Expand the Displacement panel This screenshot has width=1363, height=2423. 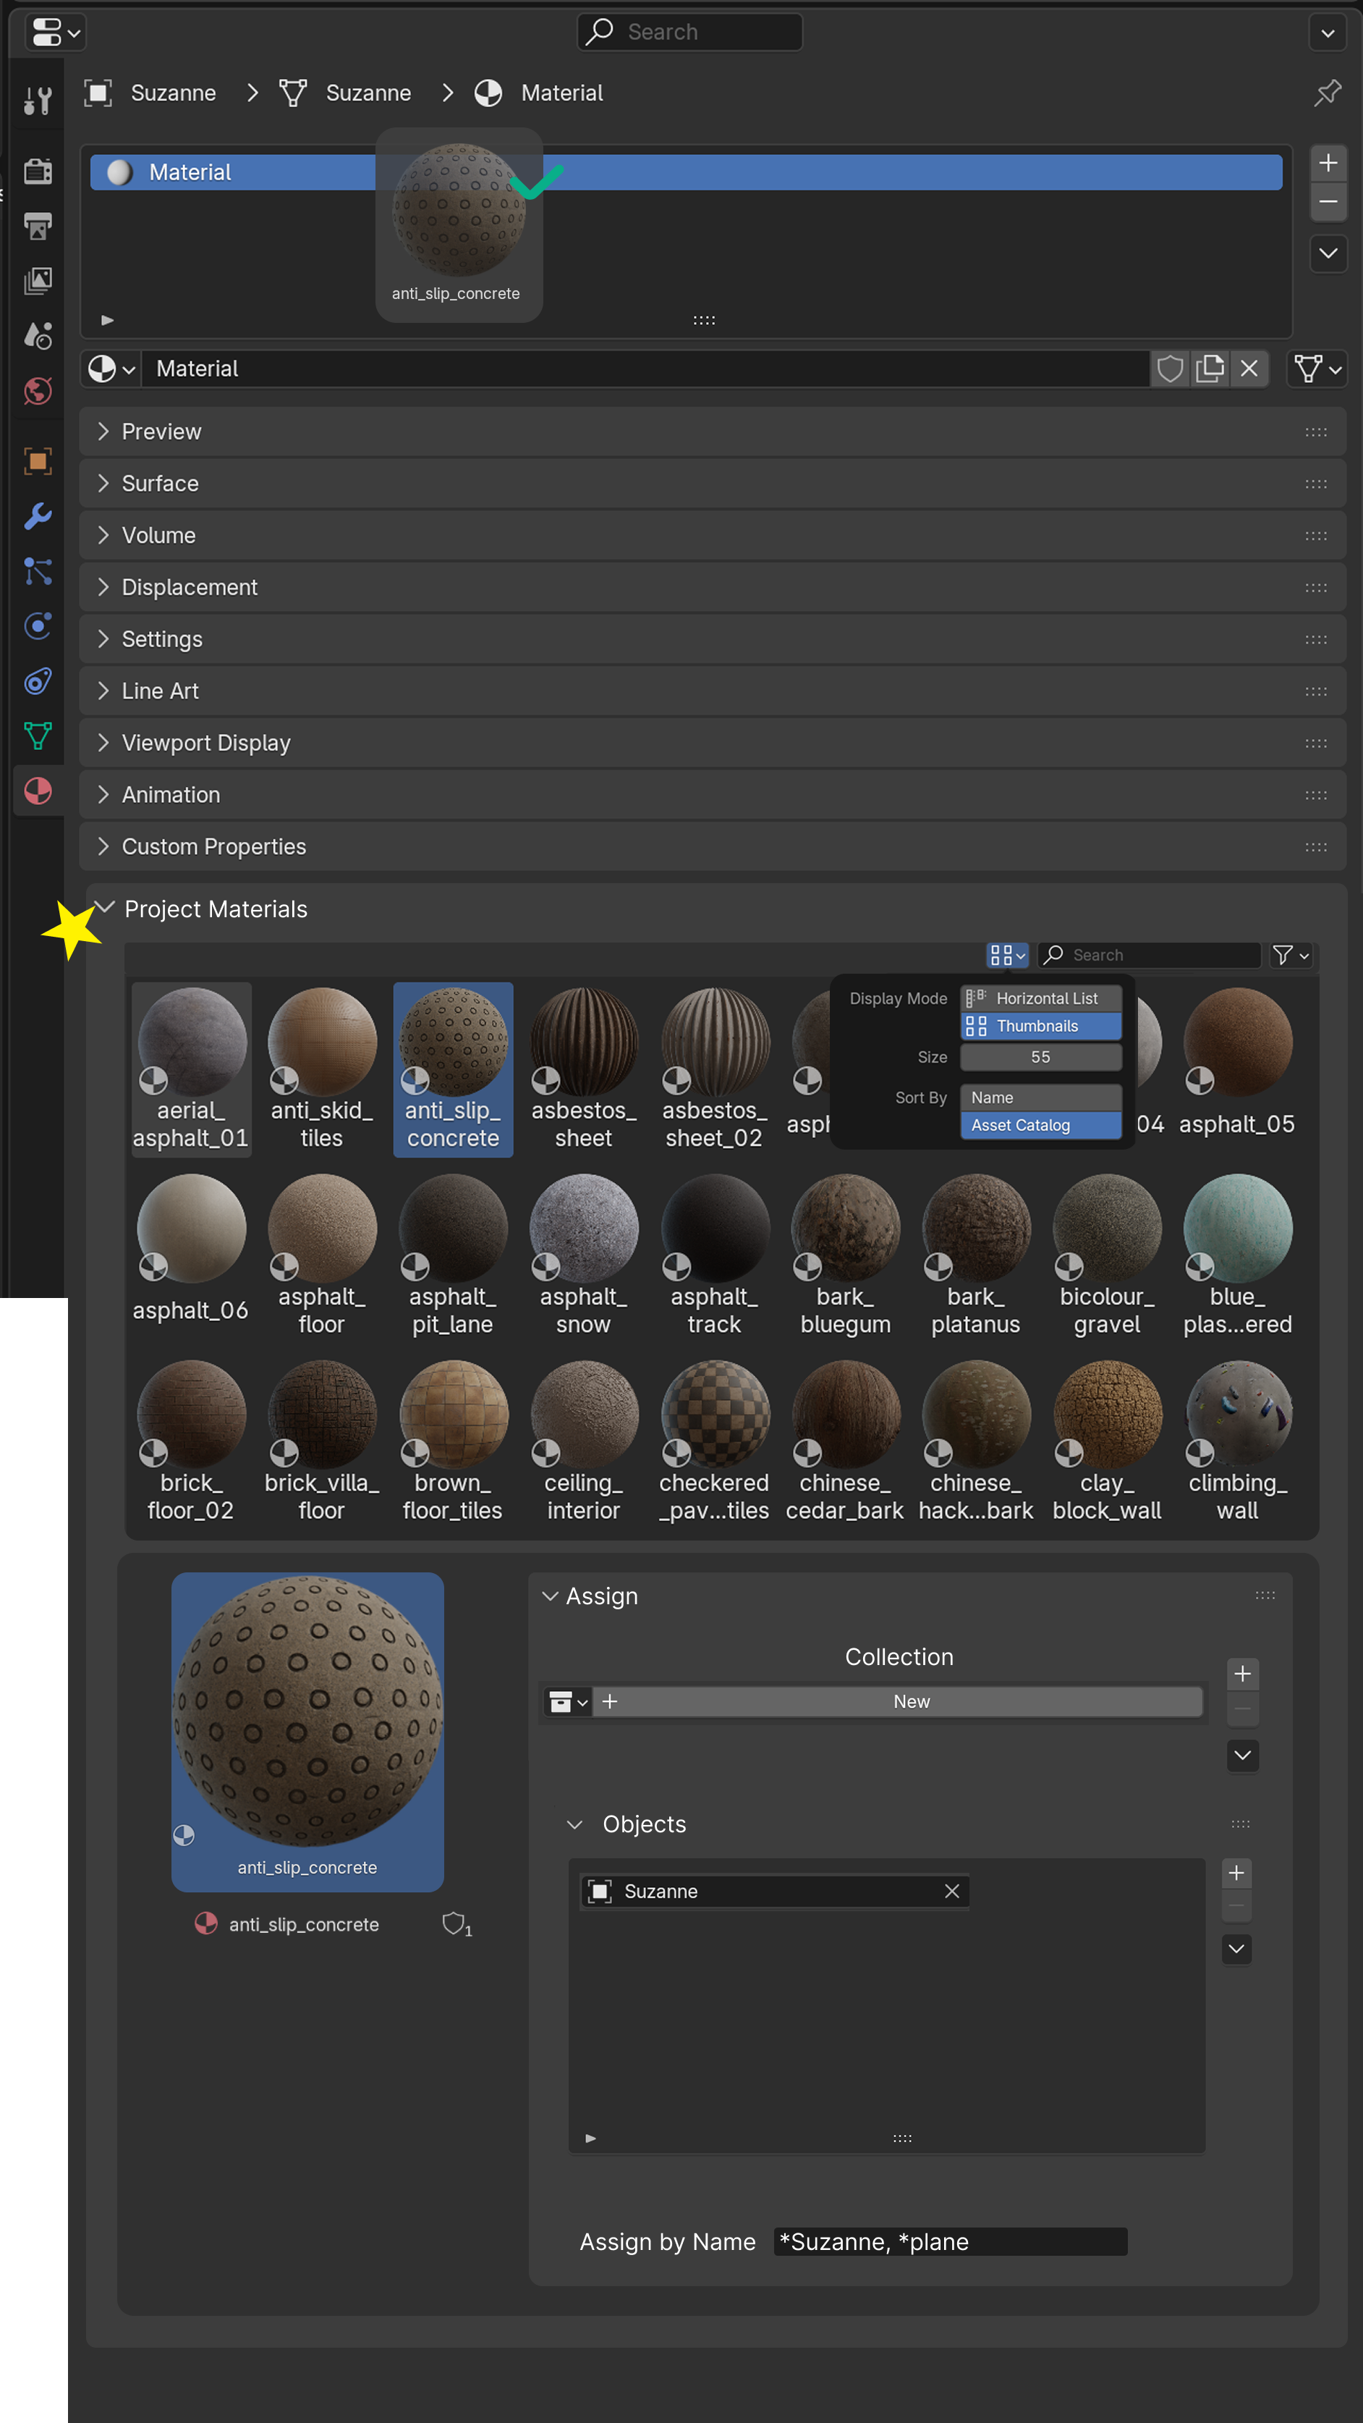713,587
